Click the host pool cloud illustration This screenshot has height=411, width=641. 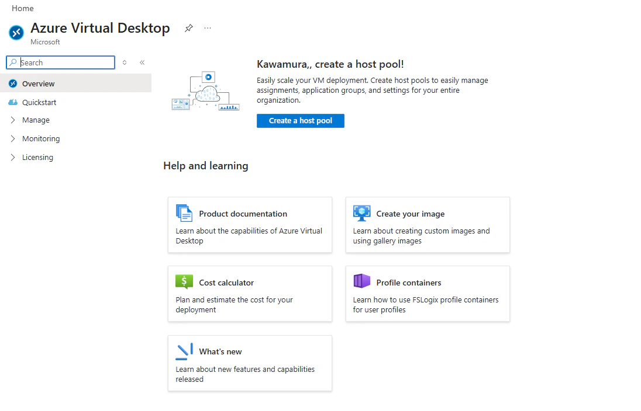(x=205, y=90)
